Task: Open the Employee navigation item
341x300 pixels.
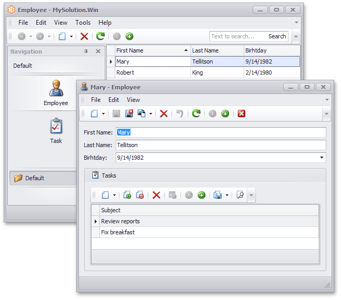Action: [56, 93]
